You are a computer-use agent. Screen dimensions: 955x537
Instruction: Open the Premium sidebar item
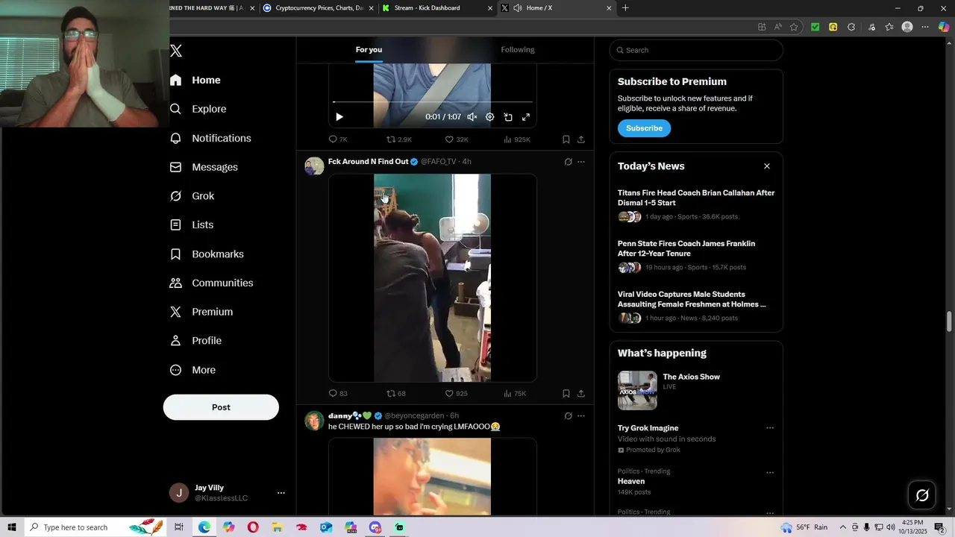tap(201, 312)
